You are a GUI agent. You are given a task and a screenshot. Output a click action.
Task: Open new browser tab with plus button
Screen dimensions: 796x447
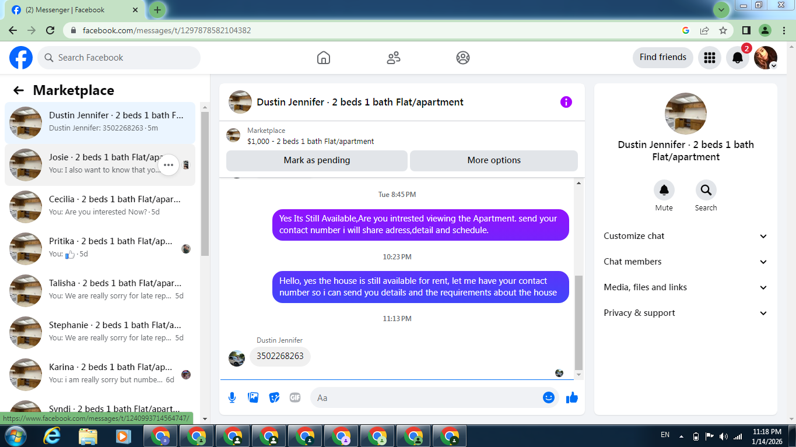click(157, 10)
